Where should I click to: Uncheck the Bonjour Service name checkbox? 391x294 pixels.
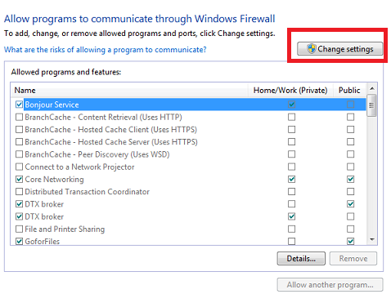point(19,105)
